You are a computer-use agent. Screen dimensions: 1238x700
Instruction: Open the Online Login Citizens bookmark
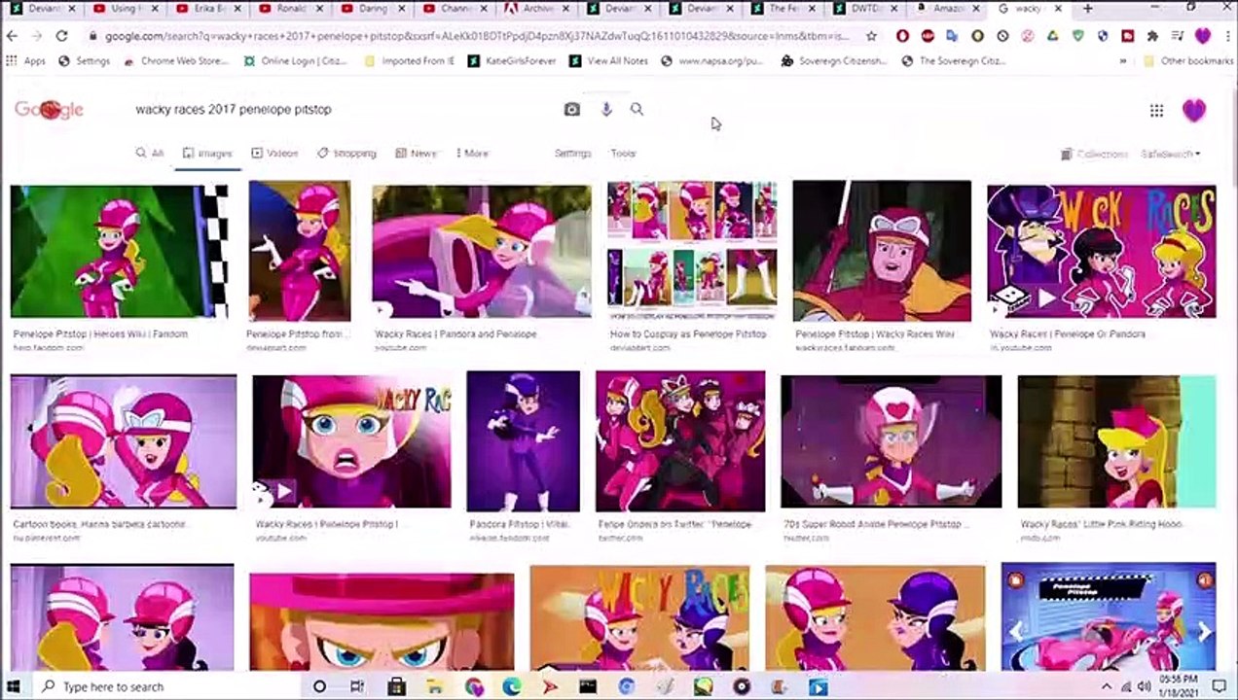pyautogui.click(x=296, y=60)
